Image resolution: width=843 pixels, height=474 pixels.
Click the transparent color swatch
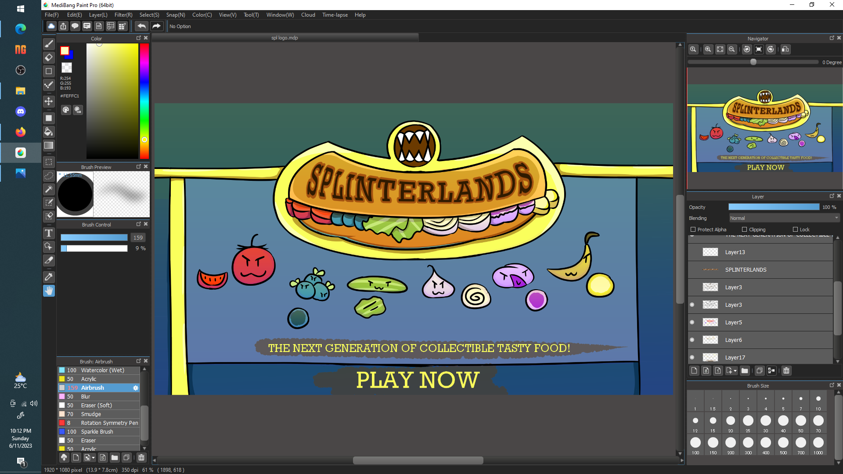(67, 68)
